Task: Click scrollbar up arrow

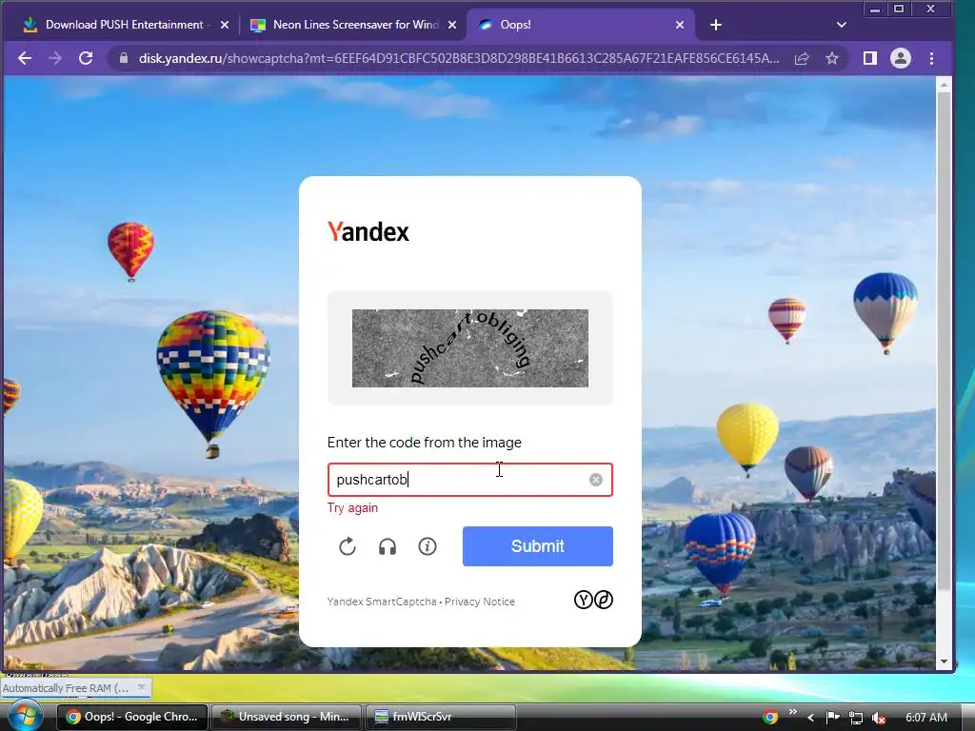Action: click(x=944, y=84)
